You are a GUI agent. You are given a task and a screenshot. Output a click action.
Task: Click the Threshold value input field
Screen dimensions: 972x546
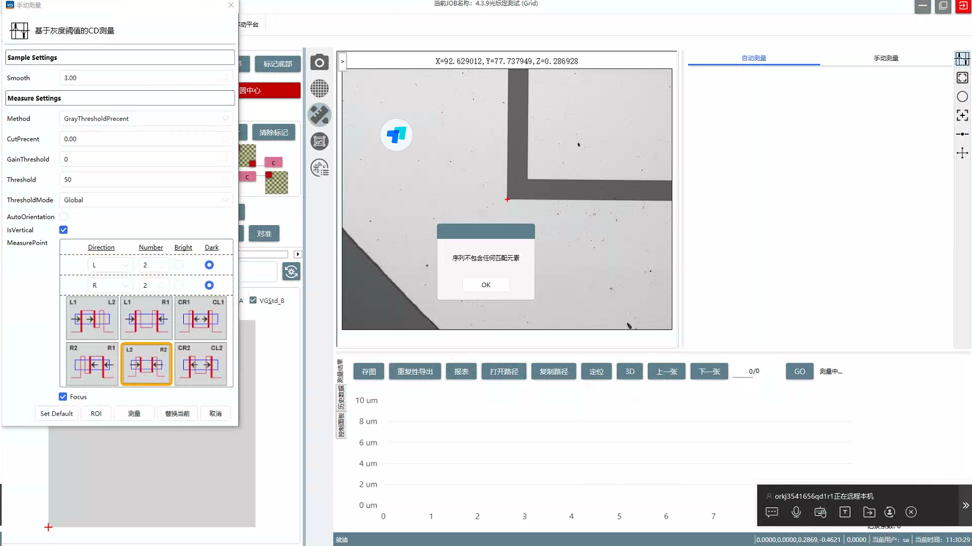(143, 179)
